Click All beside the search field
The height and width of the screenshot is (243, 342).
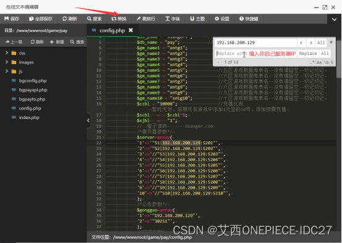click(x=321, y=43)
